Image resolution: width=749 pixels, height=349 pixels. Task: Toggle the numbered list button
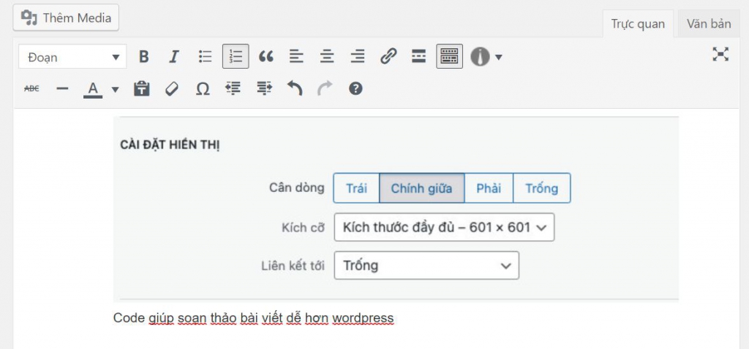point(236,57)
